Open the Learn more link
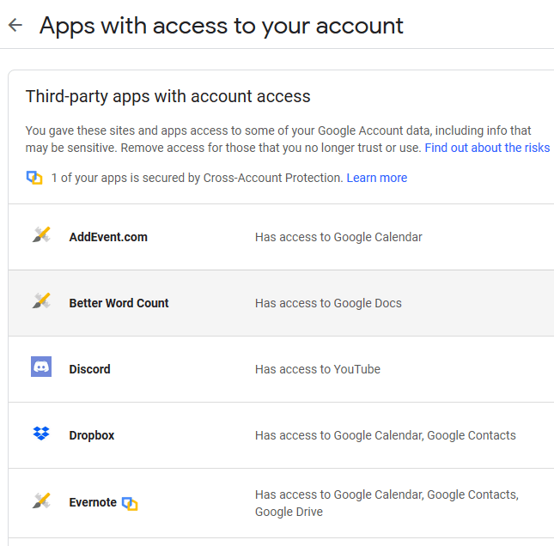 [377, 178]
